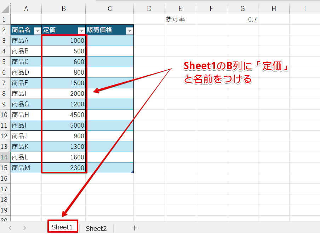Click the price cell 900
This screenshot has width=320, height=234.
(63, 136)
